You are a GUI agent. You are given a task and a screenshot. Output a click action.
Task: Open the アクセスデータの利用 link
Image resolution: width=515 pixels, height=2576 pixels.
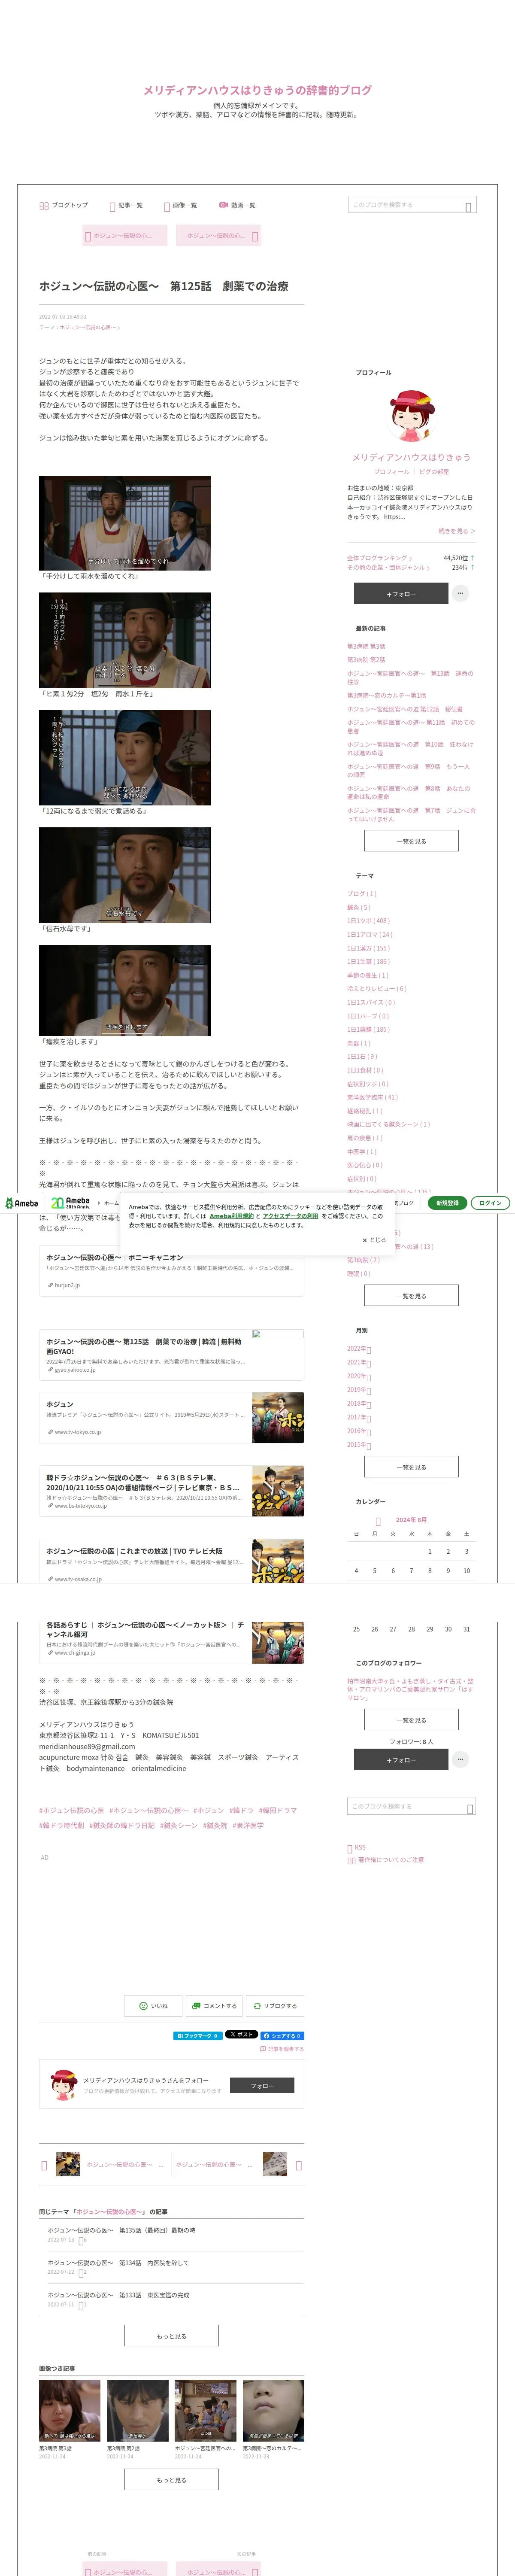(290, 1216)
